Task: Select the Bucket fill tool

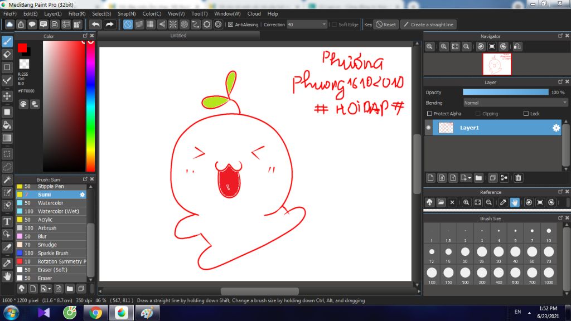Action: (7, 125)
